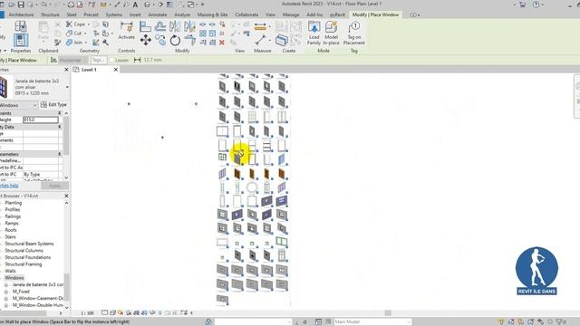Viewport: 580px width, 326px height.
Task: Select Railings in Project Browser
Action: coord(13,216)
